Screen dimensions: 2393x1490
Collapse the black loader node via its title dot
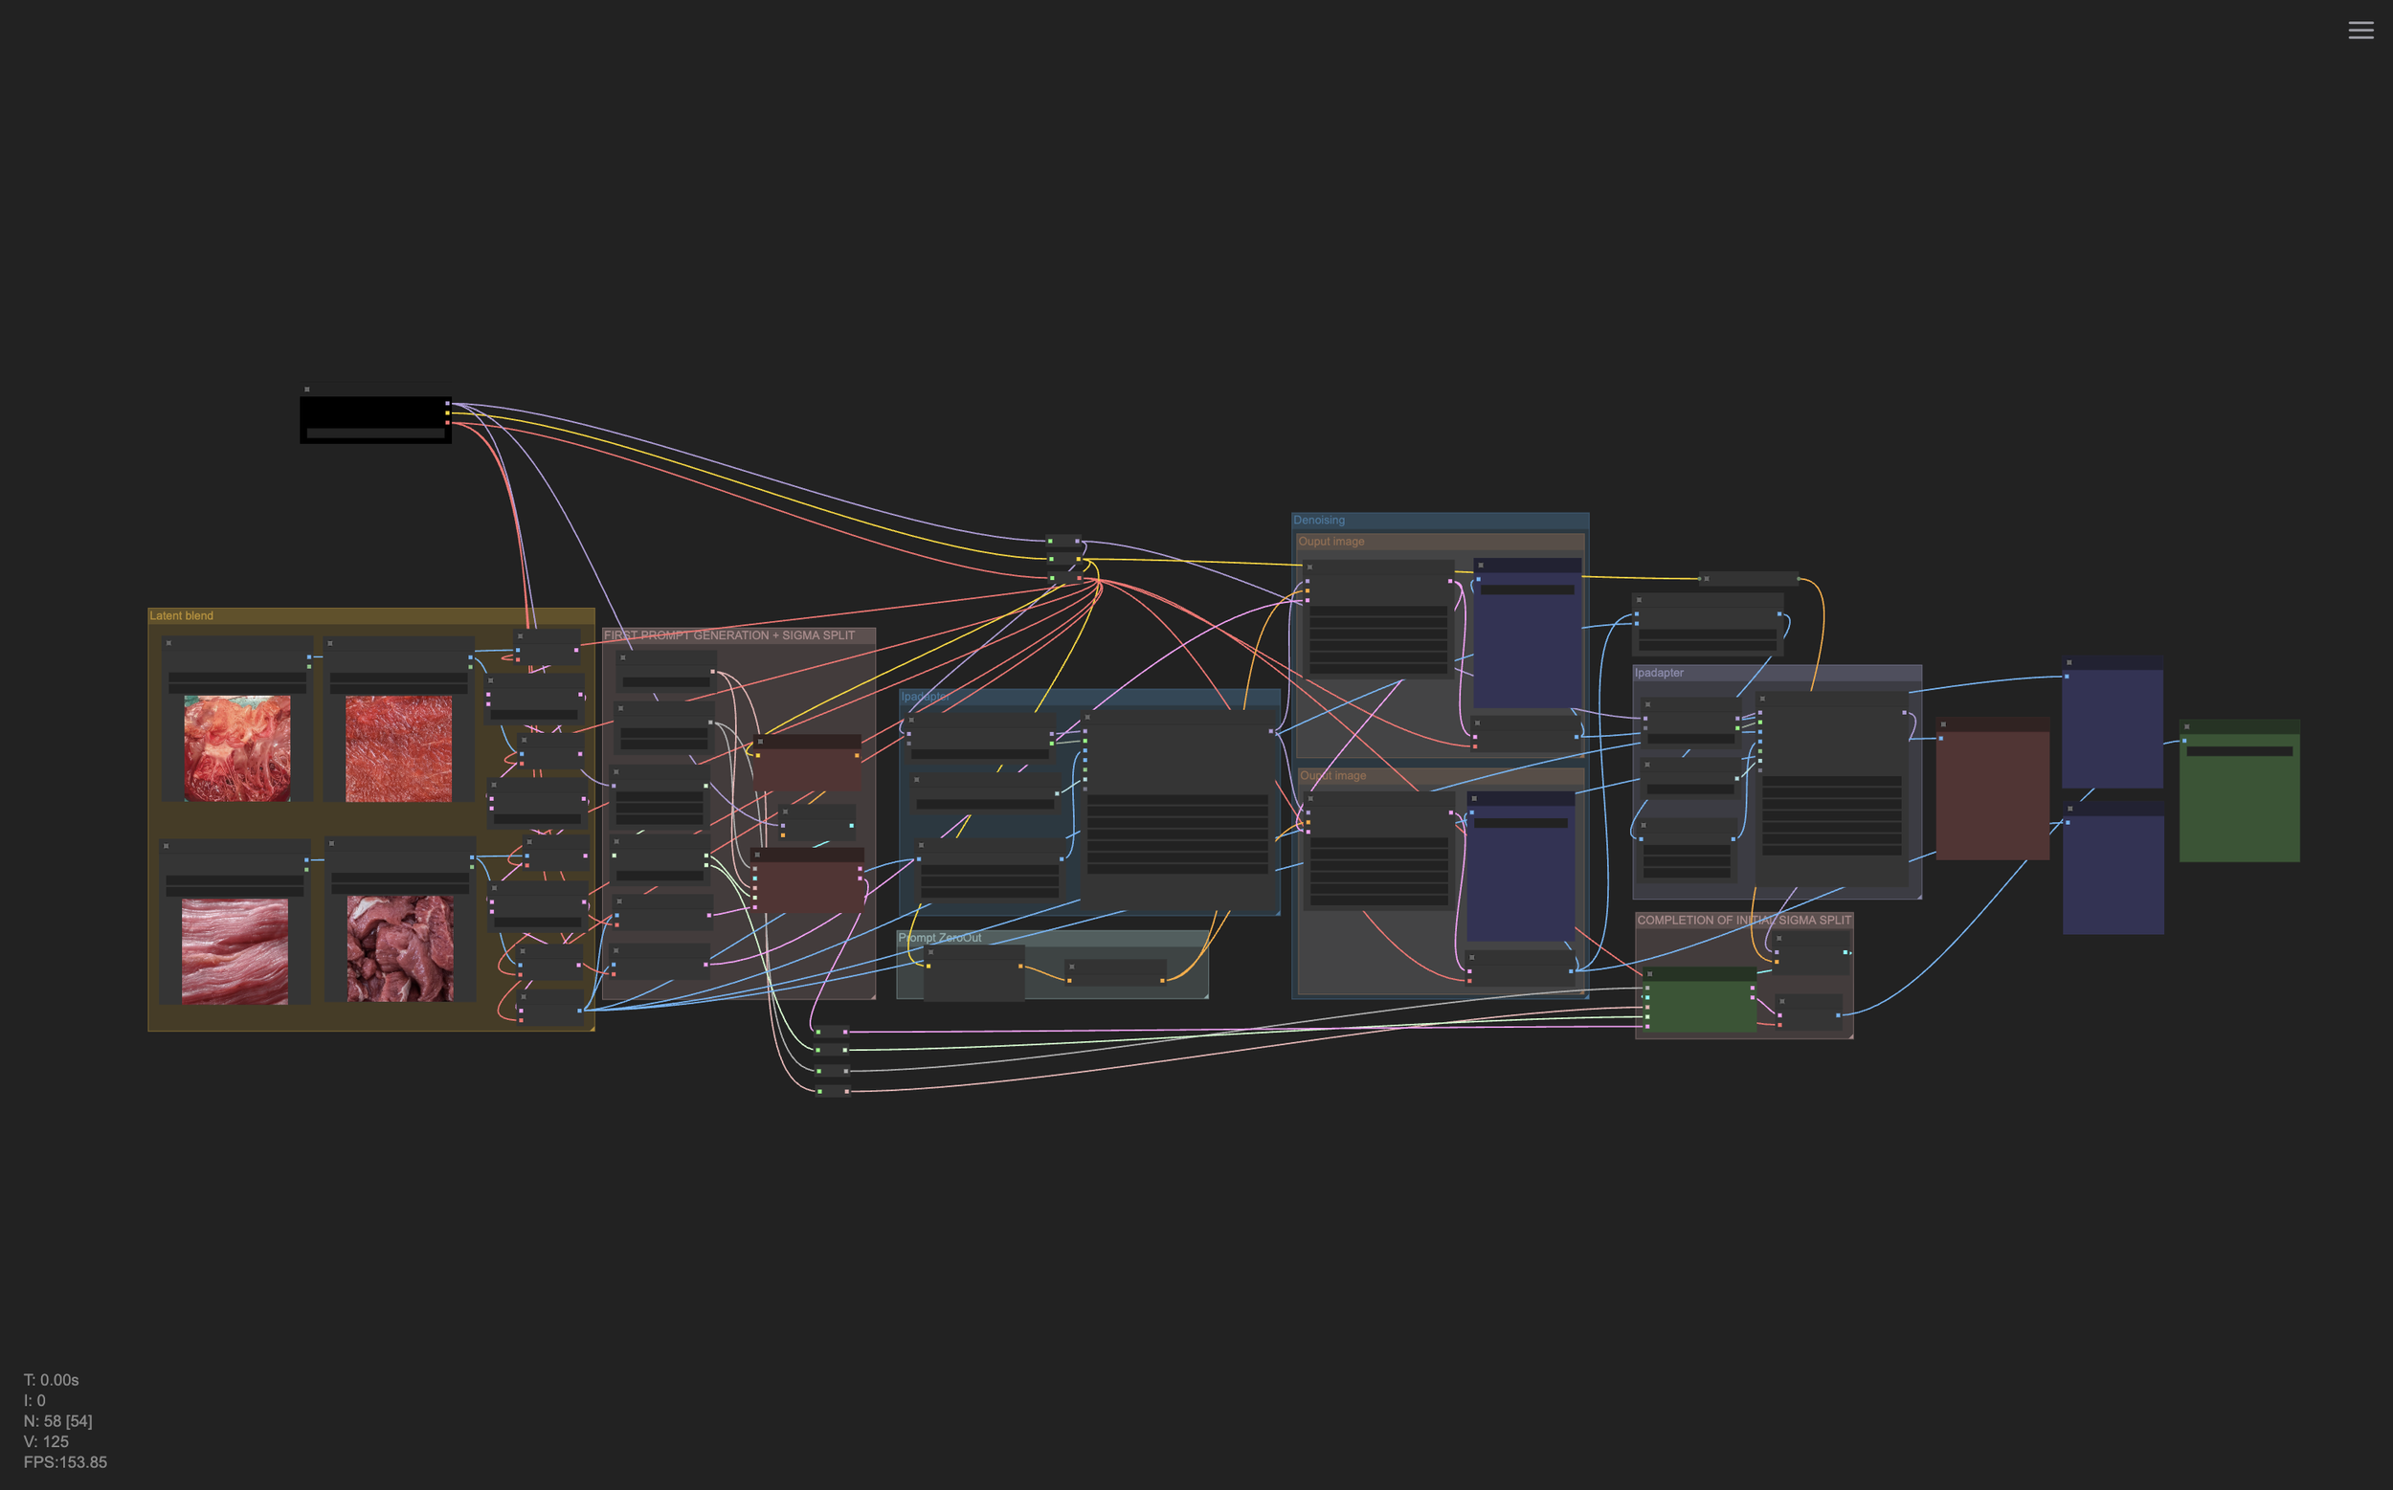click(307, 389)
